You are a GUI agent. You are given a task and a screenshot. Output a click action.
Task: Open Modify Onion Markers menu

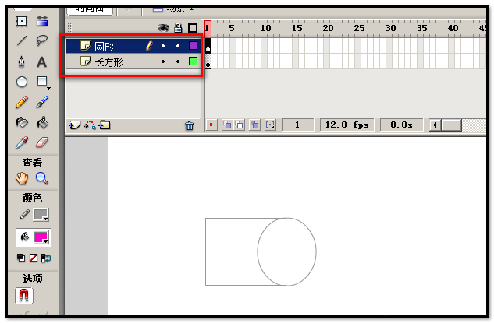click(x=270, y=125)
